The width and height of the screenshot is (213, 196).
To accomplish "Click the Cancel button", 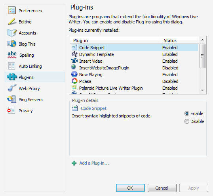I will click(x=162, y=188).
